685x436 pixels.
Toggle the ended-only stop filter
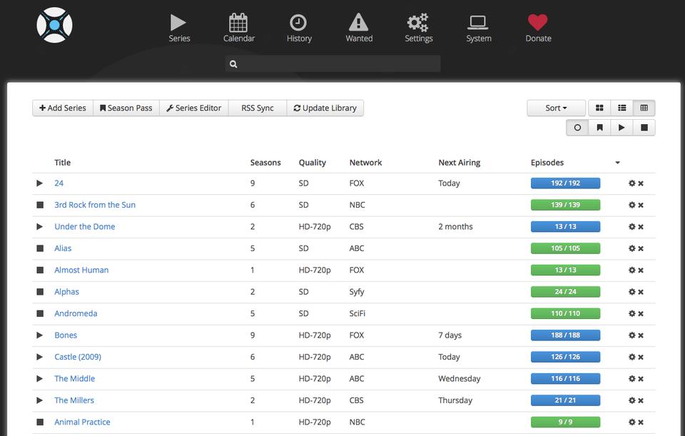[644, 128]
